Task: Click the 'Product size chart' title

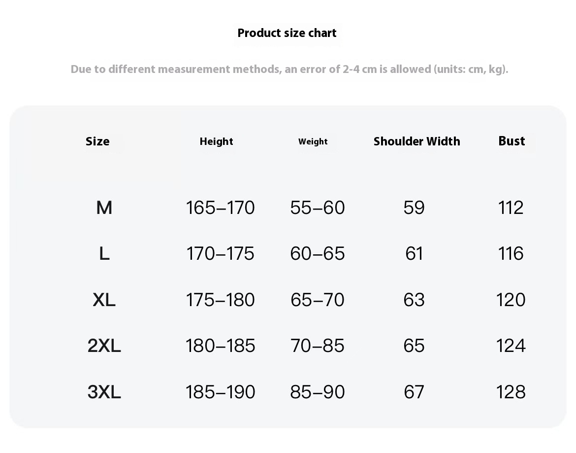Action: tap(287, 33)
